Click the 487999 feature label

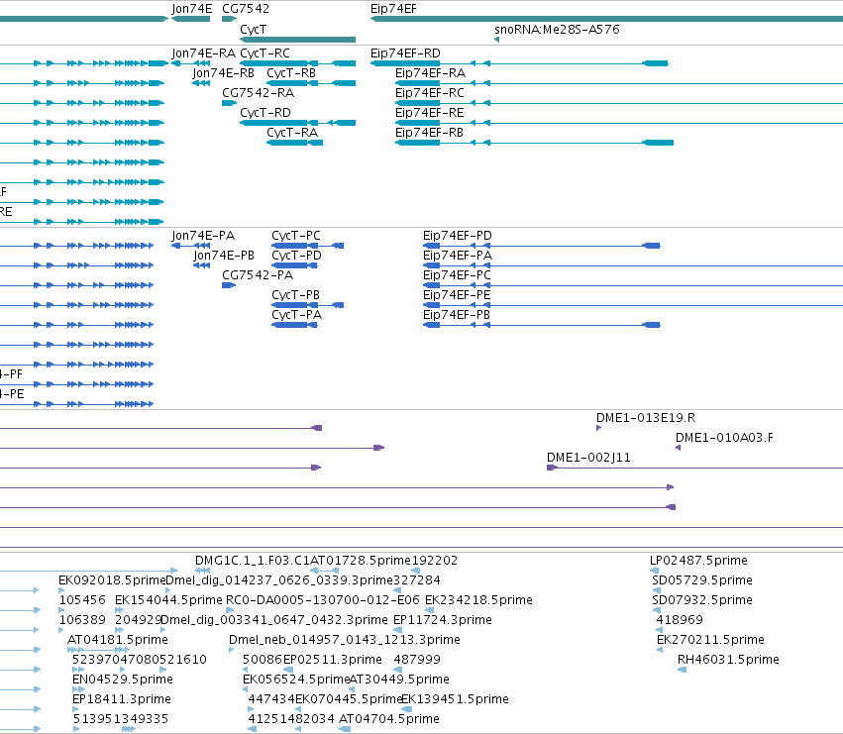coord(417,661)
